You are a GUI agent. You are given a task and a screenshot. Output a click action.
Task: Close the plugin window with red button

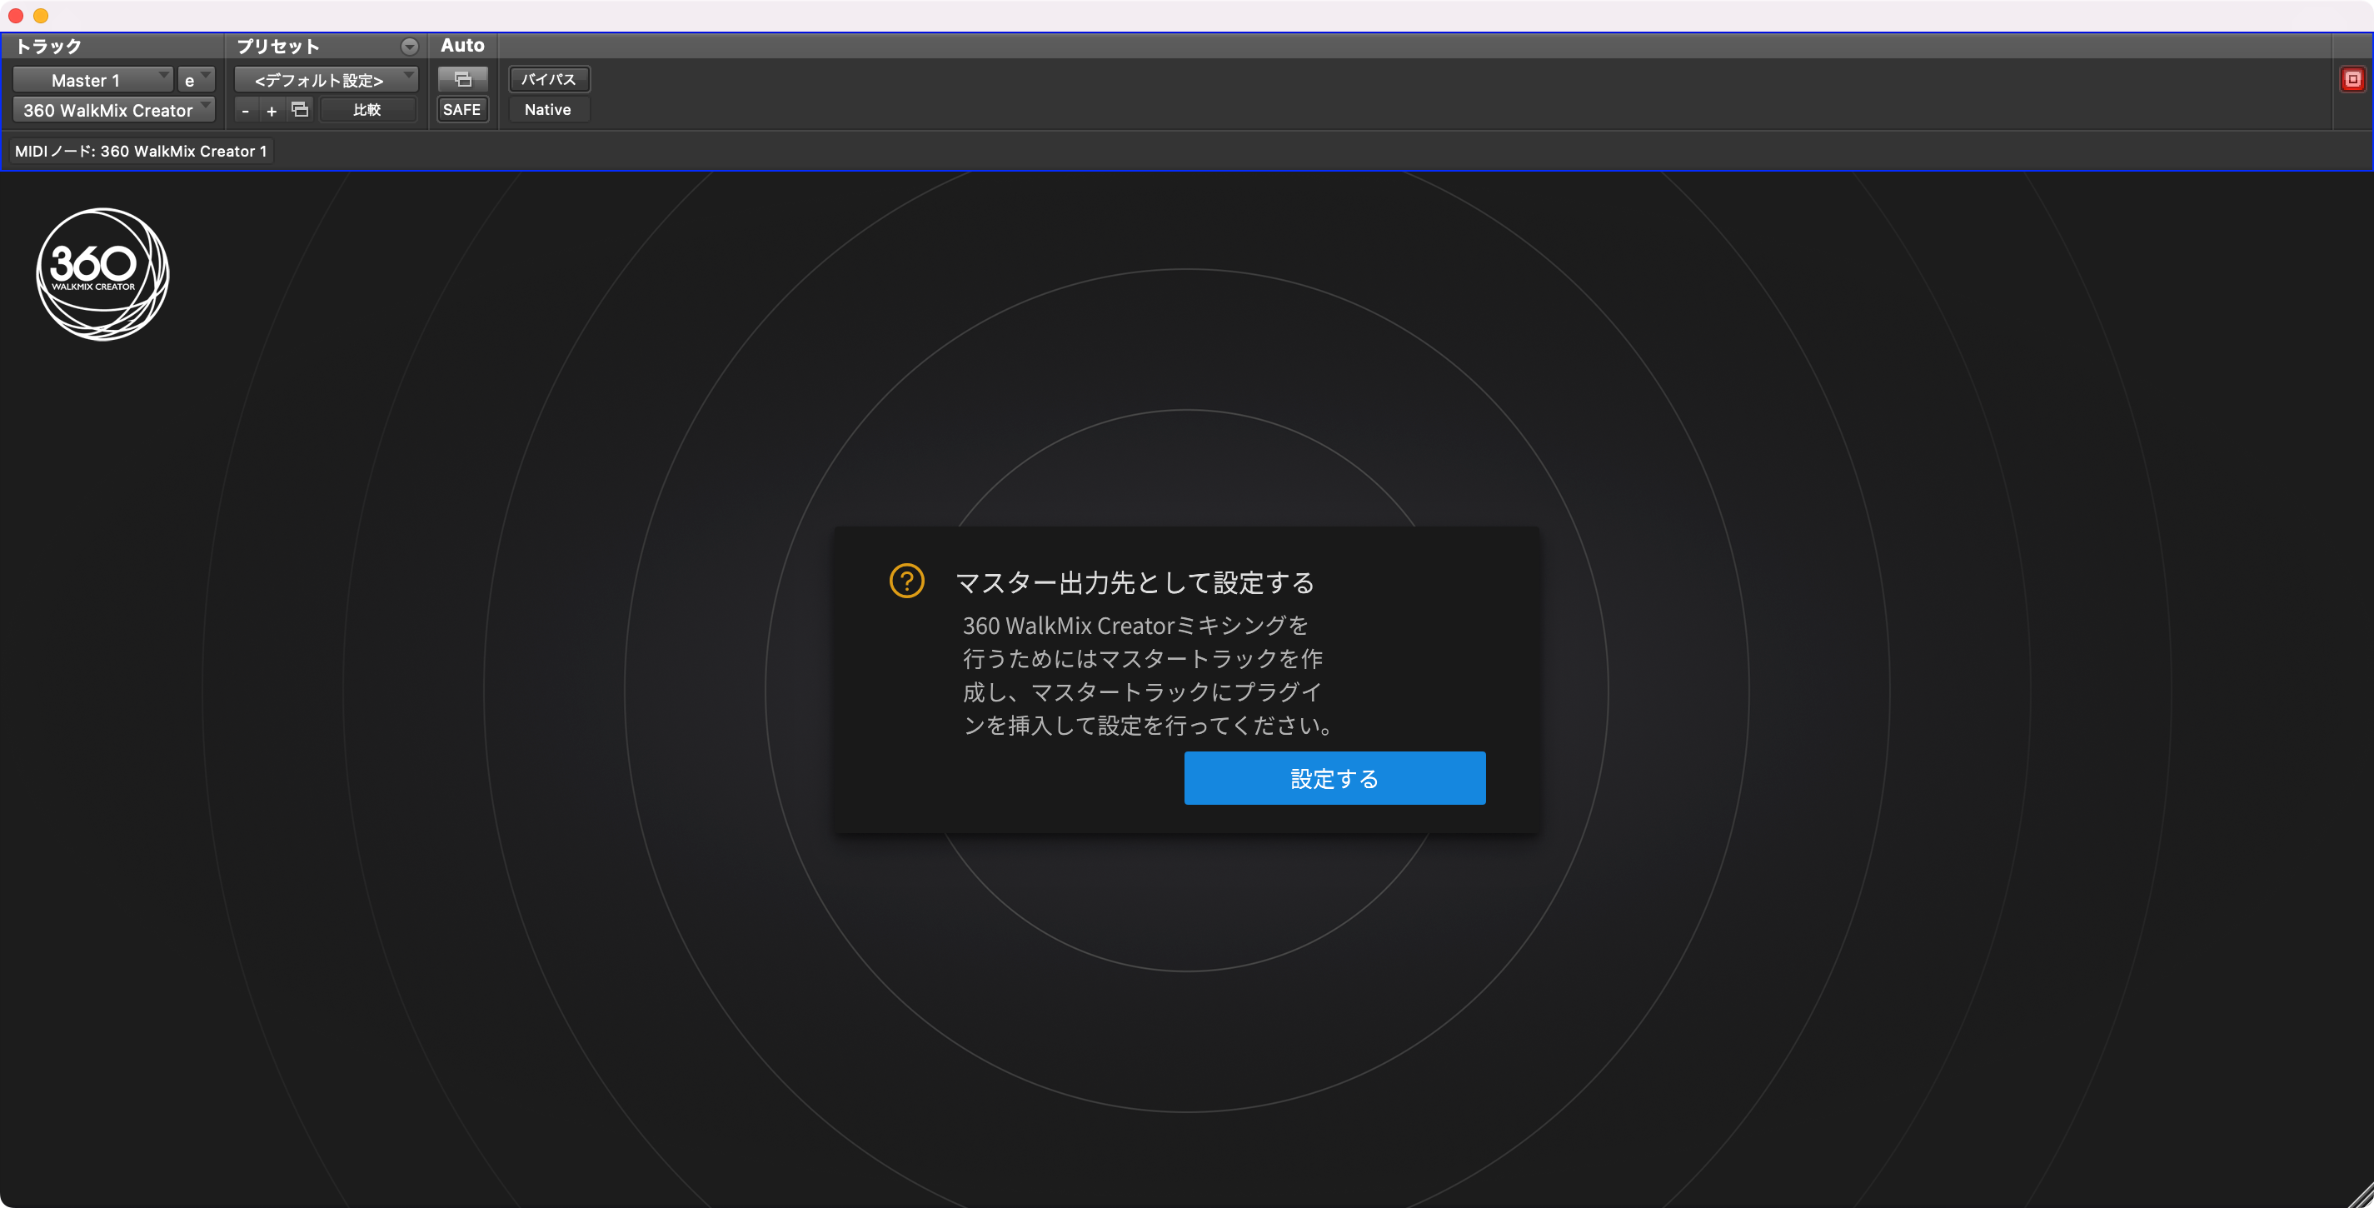[16, 16]
